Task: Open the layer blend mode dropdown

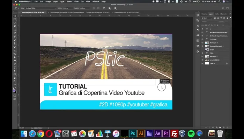Action: tap(209, 22)
